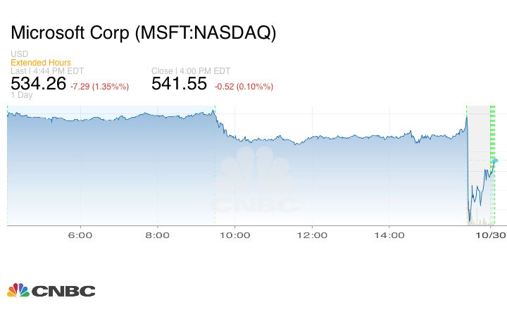Click the 6:00 time axis label

tap(81, 235)
